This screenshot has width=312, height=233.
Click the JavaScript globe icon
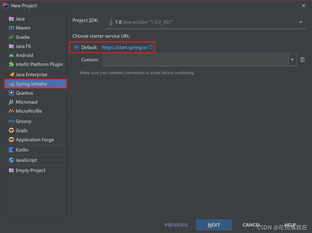[x=11, y=160]
